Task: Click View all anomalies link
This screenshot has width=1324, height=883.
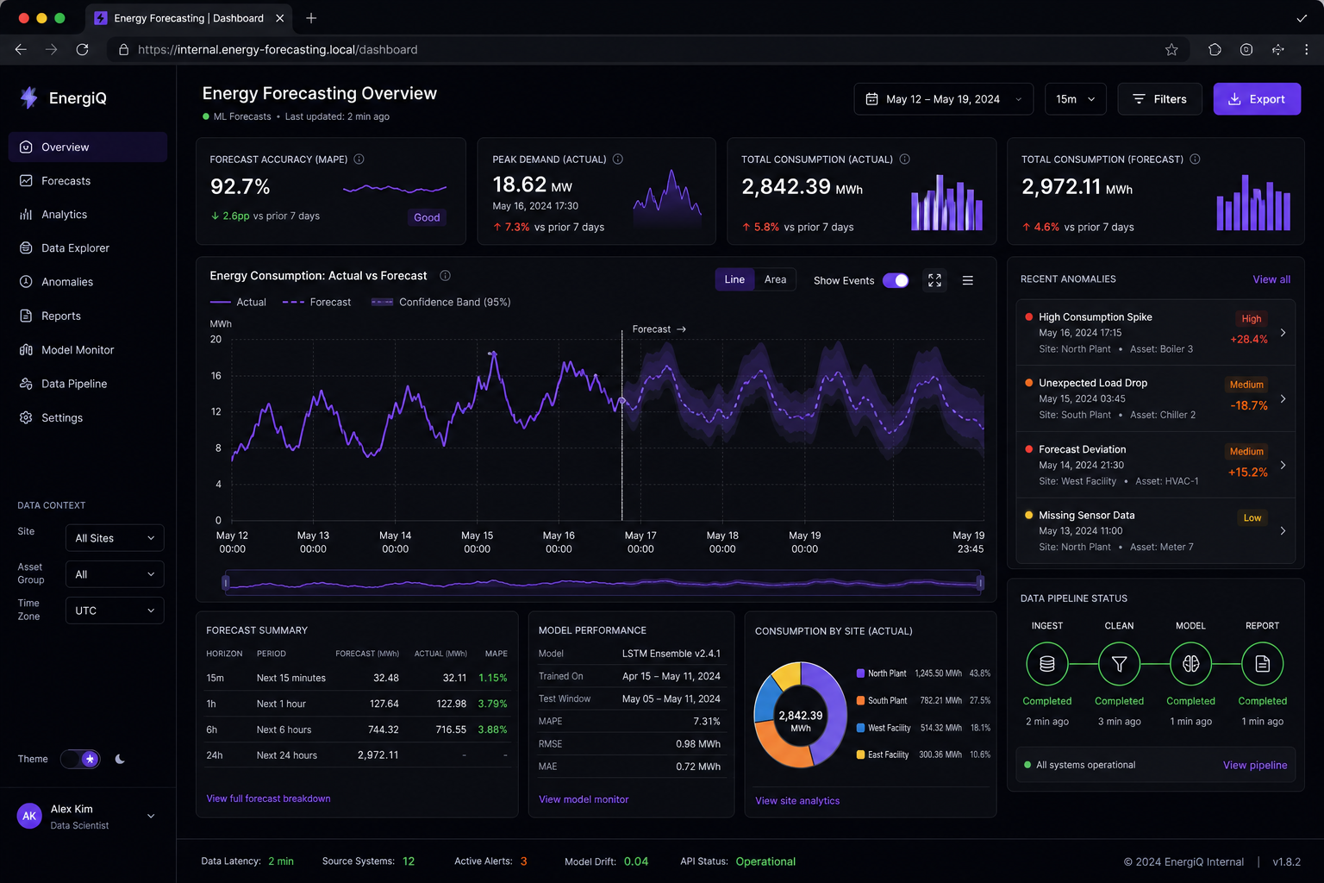Action: 1271,279
